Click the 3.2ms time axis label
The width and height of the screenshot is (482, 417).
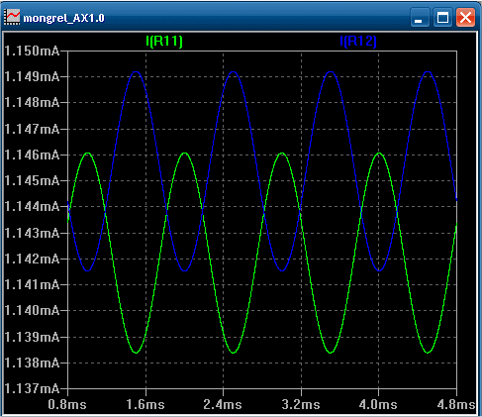pos(301,404)
